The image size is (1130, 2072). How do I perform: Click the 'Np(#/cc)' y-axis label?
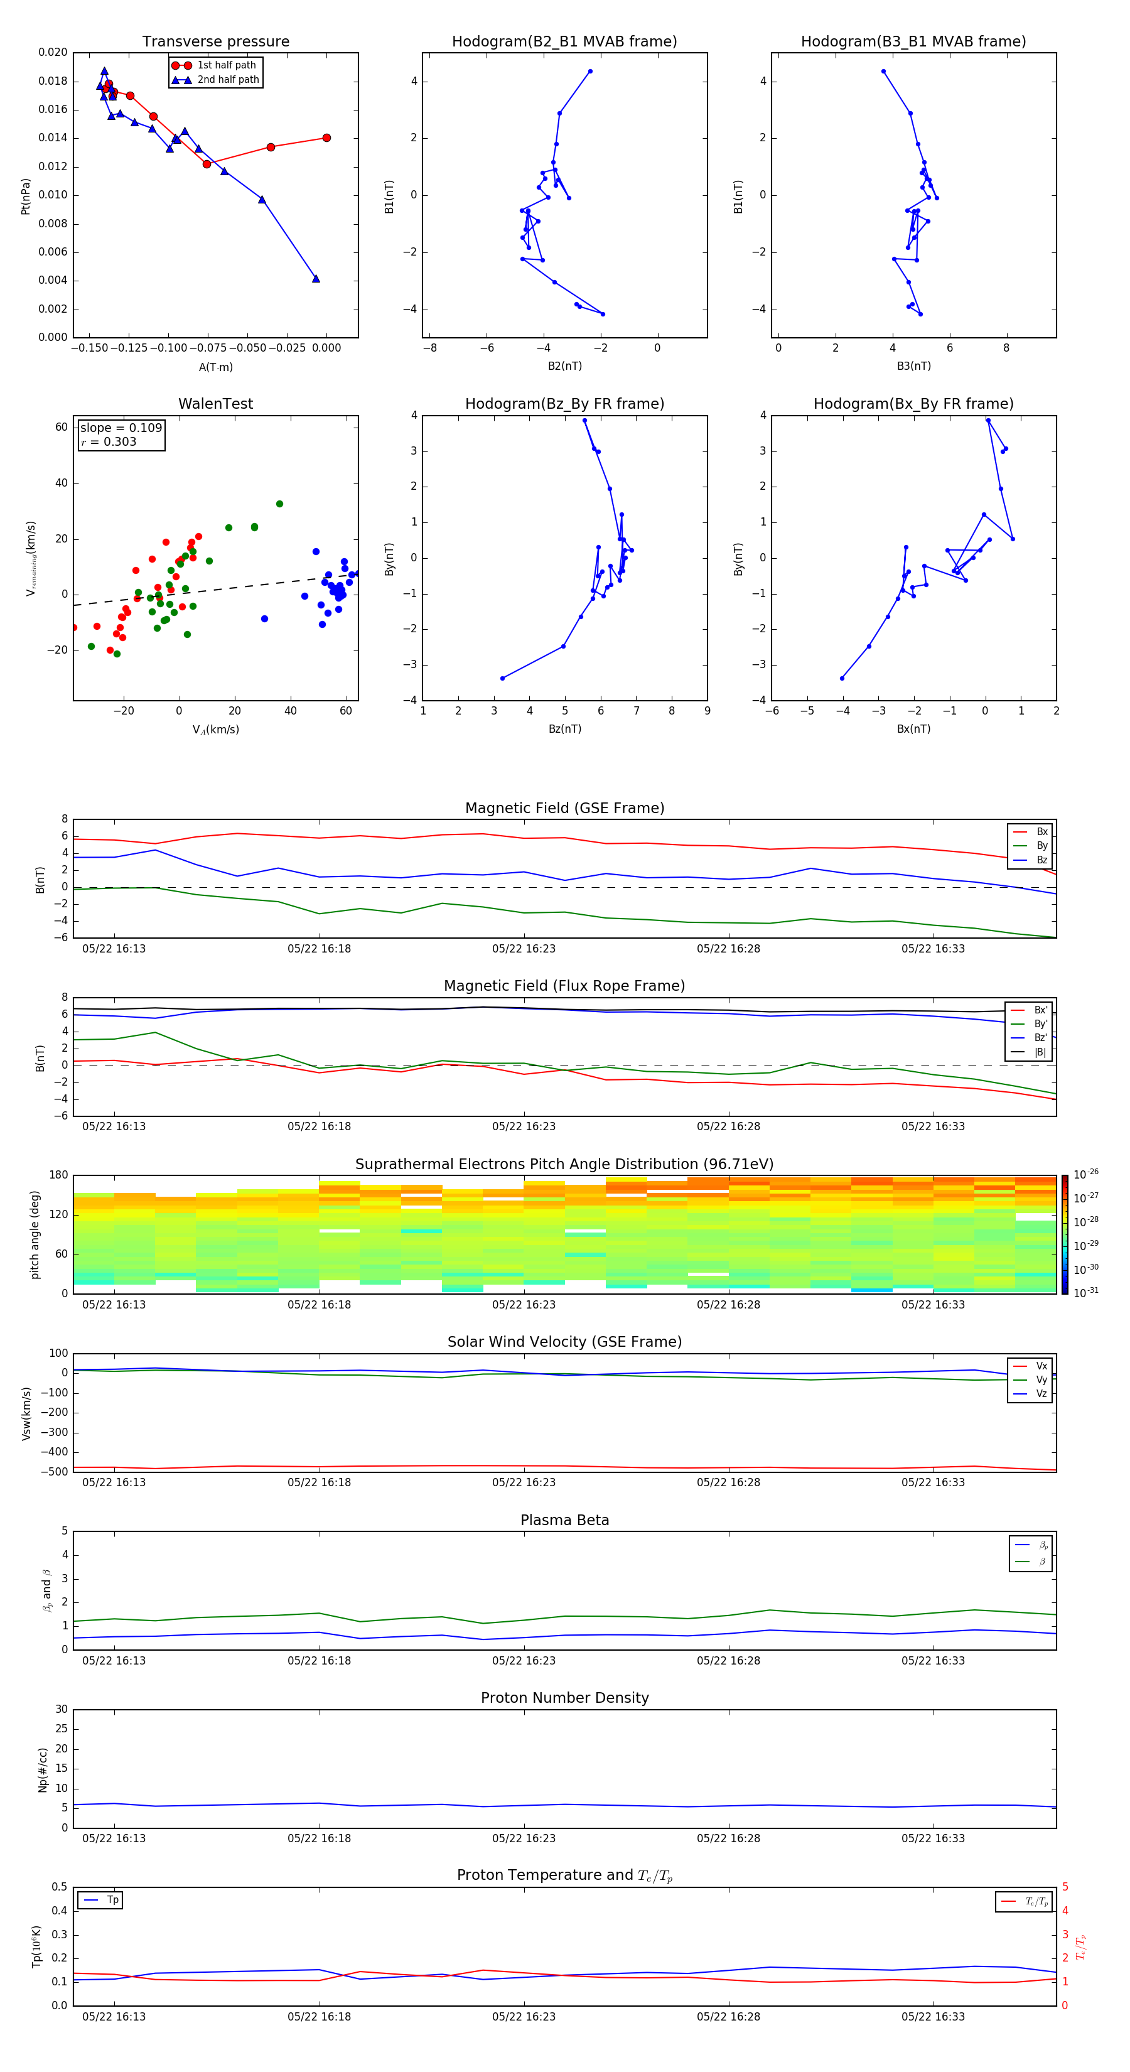point(43,1769)
